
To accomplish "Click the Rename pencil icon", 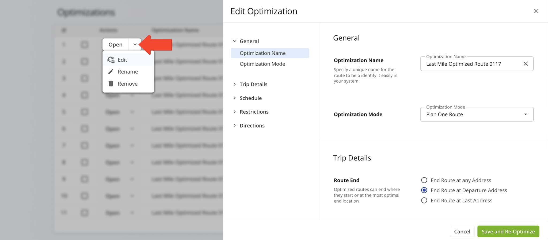I will (x=111, y=72).
